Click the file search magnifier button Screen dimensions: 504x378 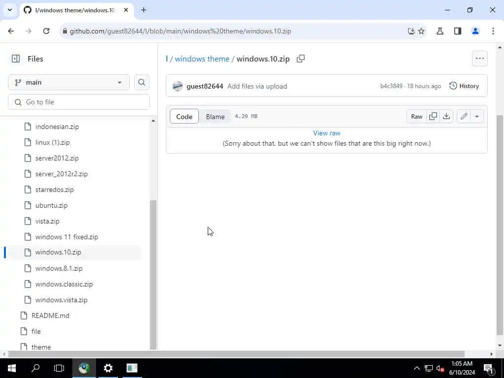coord(141,82)
